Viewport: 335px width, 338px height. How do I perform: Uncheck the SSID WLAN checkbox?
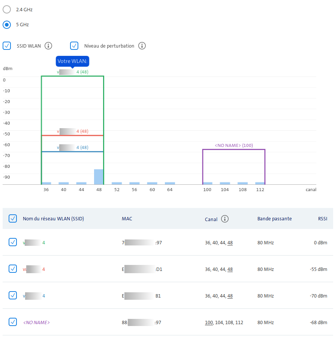[7, 46]
